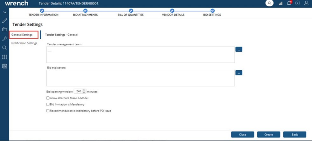Click the Bid opening window minutes field
This screenshot has height=141, width=312.
[x=79, y=91]
